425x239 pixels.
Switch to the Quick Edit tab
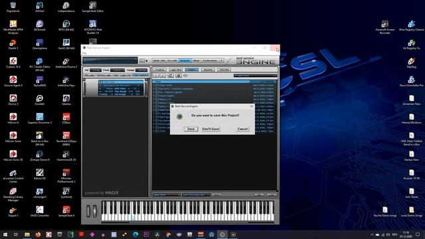pos(159,60)
